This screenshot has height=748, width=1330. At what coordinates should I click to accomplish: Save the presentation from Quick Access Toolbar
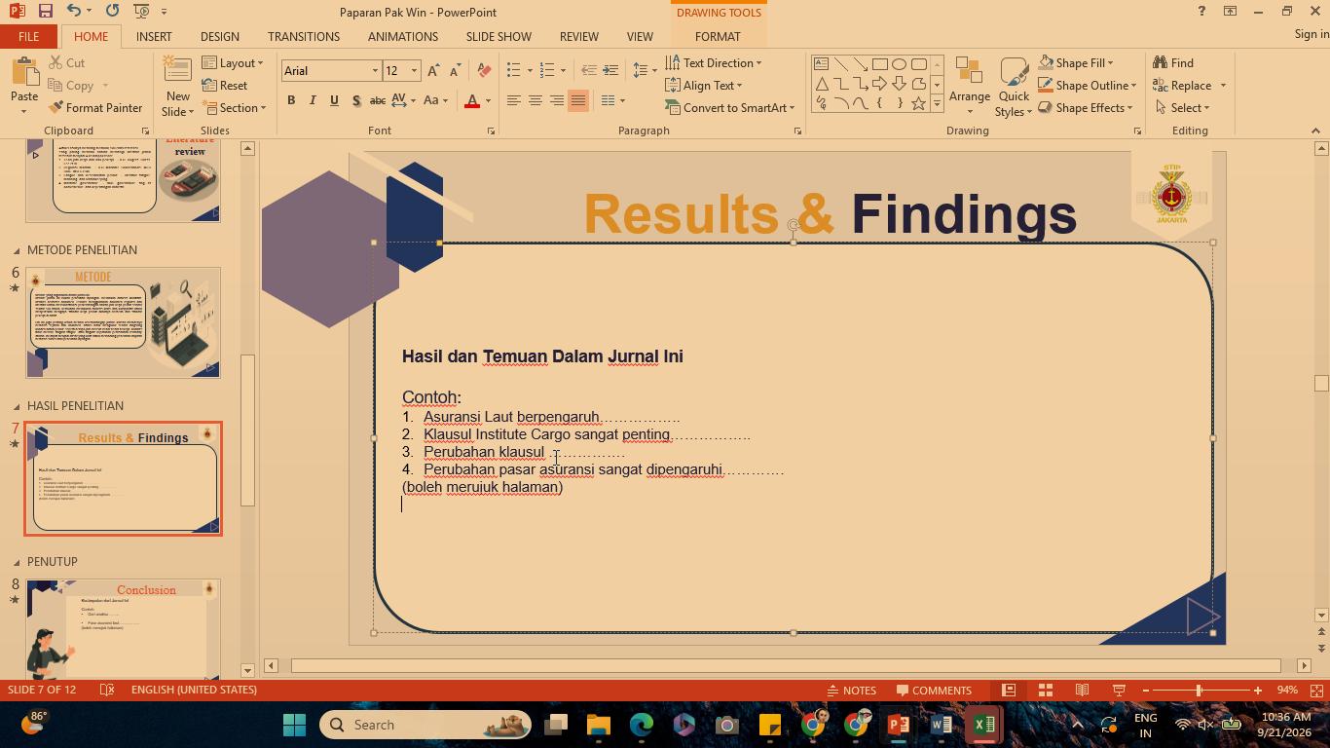pos(45,11)
